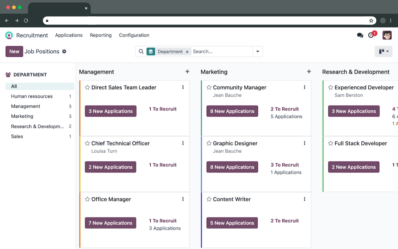Star the Direct Sales Team Leader position
The image size is (398, 249).
tap(88, 88)
